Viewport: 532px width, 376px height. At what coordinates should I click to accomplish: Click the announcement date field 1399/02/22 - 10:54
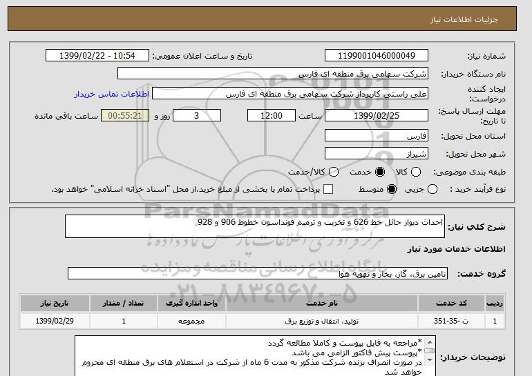(97, 56)
